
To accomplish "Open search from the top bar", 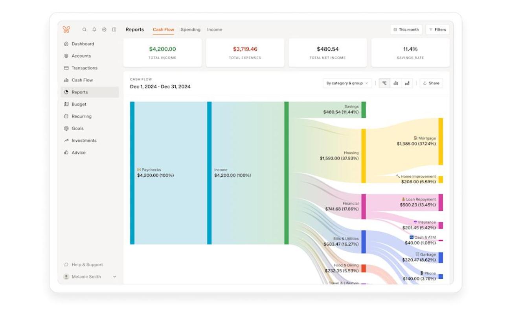I will [x=84, y=29].
